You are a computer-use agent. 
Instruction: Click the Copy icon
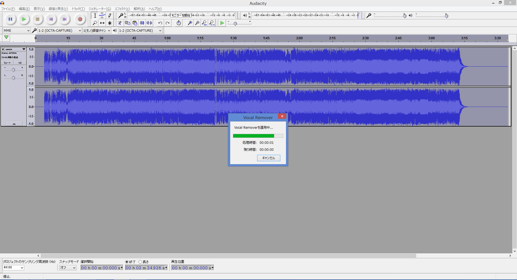(127, 23)
